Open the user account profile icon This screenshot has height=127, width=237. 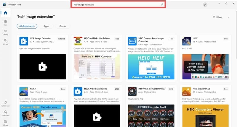tap(205, 5)
